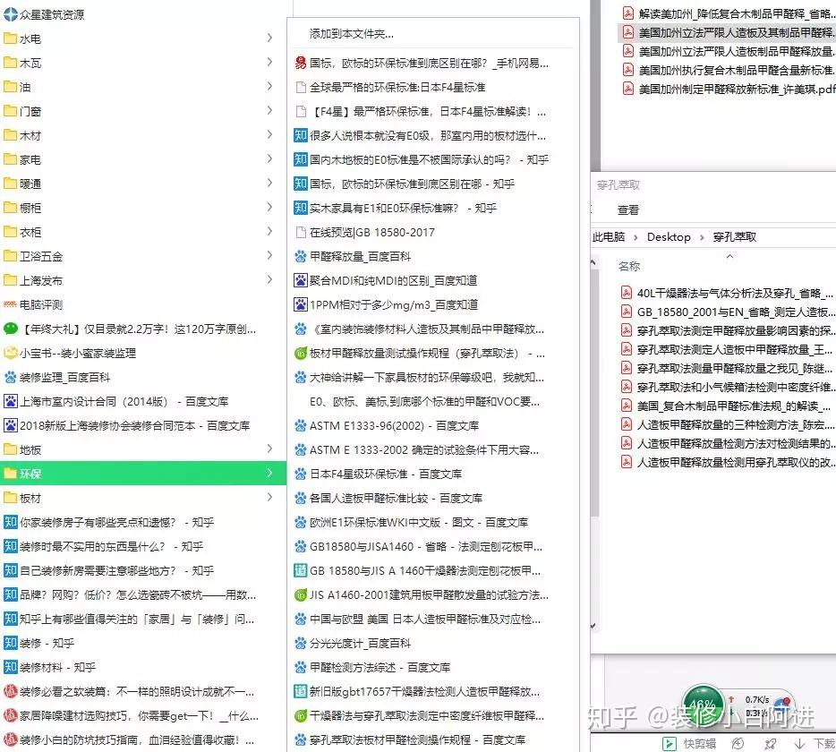Expand the 水电 folder chevron
The height and width of the screenshot is (752, 836).
pyautogui.click(x=268, y=39)
